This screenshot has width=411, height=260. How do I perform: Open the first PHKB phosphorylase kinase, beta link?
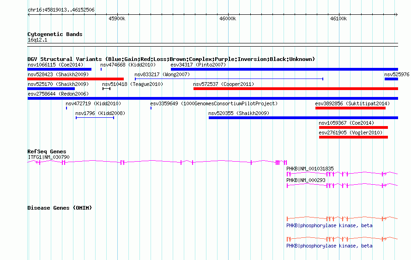click(x=329, y=226)
